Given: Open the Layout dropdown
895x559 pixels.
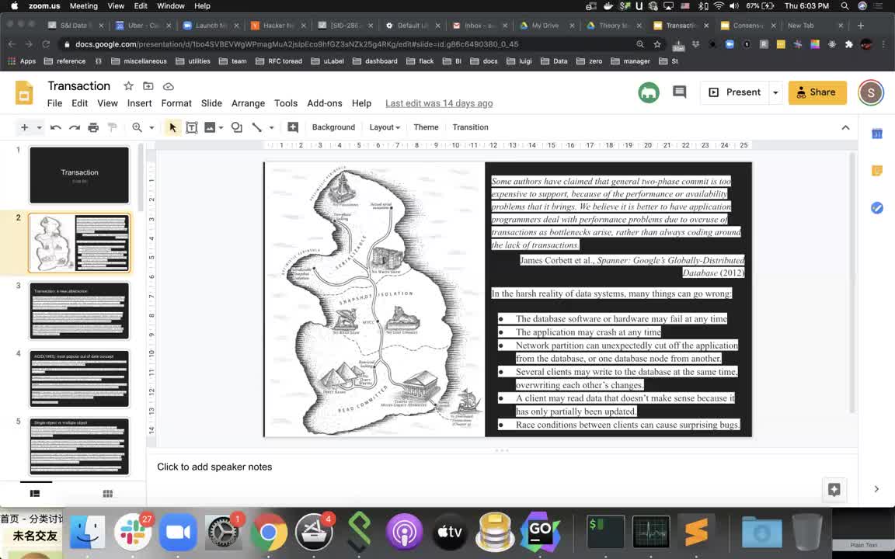Looking at the screenshot, I should click(x=385, y=127).
